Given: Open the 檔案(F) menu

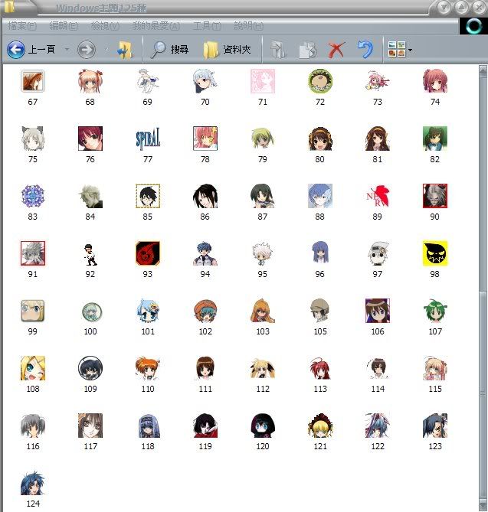Looking at the screenshot, I should (x=22, y=26).
